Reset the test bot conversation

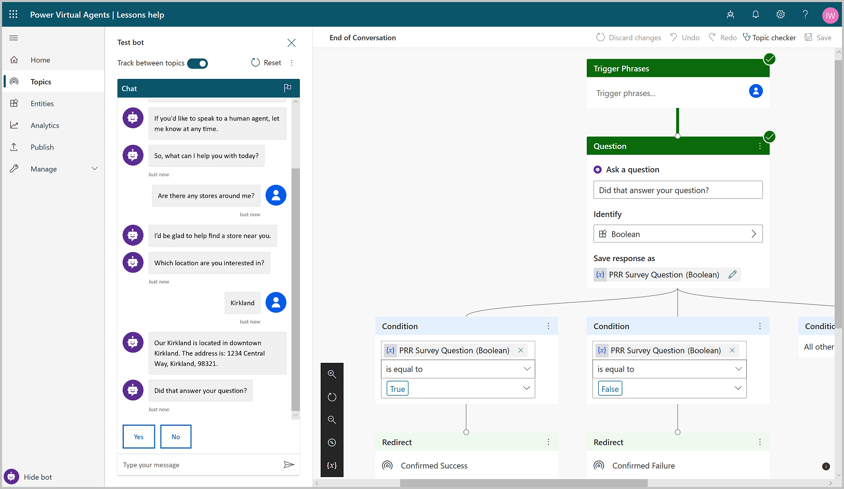tap(266, 62)
